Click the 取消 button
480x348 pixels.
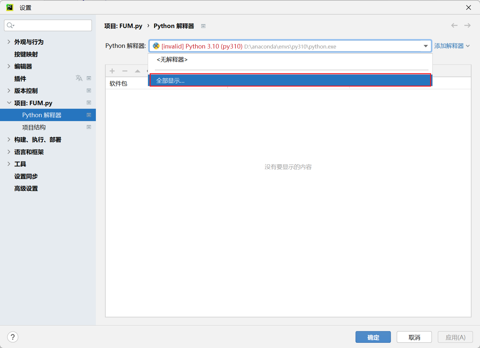414,337
